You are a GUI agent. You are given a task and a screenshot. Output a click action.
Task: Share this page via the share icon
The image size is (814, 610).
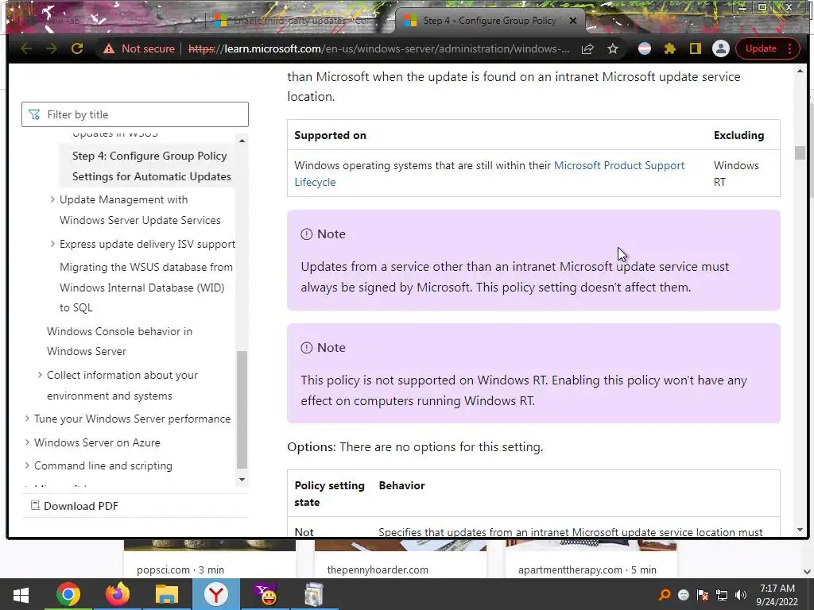[x=587, y=48]
